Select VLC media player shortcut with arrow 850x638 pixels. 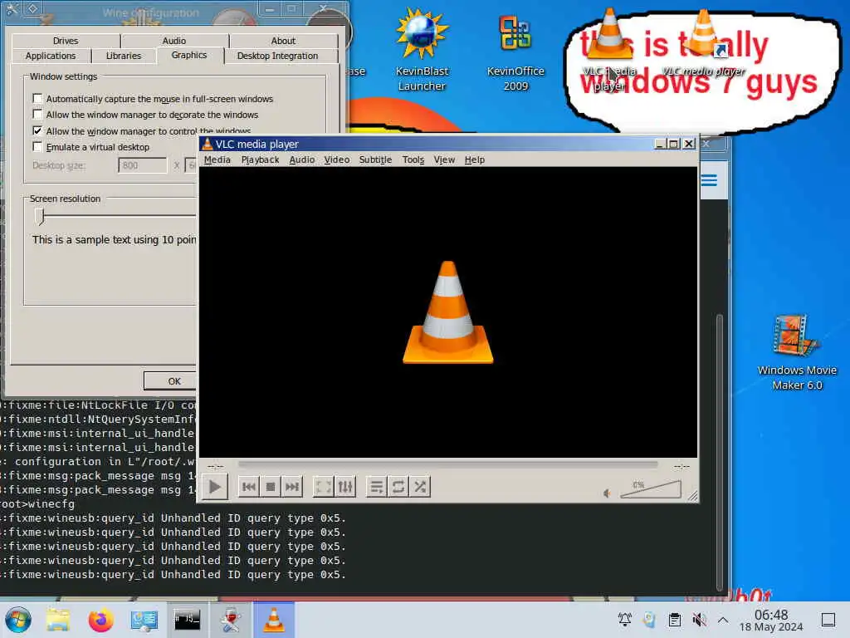[703, 43]
